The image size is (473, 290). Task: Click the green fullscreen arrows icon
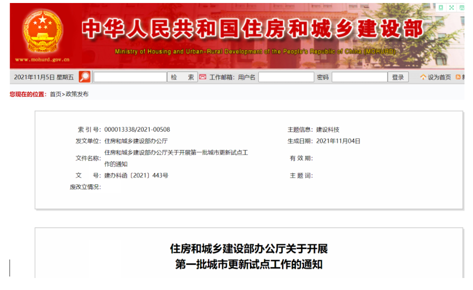[451, 7]
